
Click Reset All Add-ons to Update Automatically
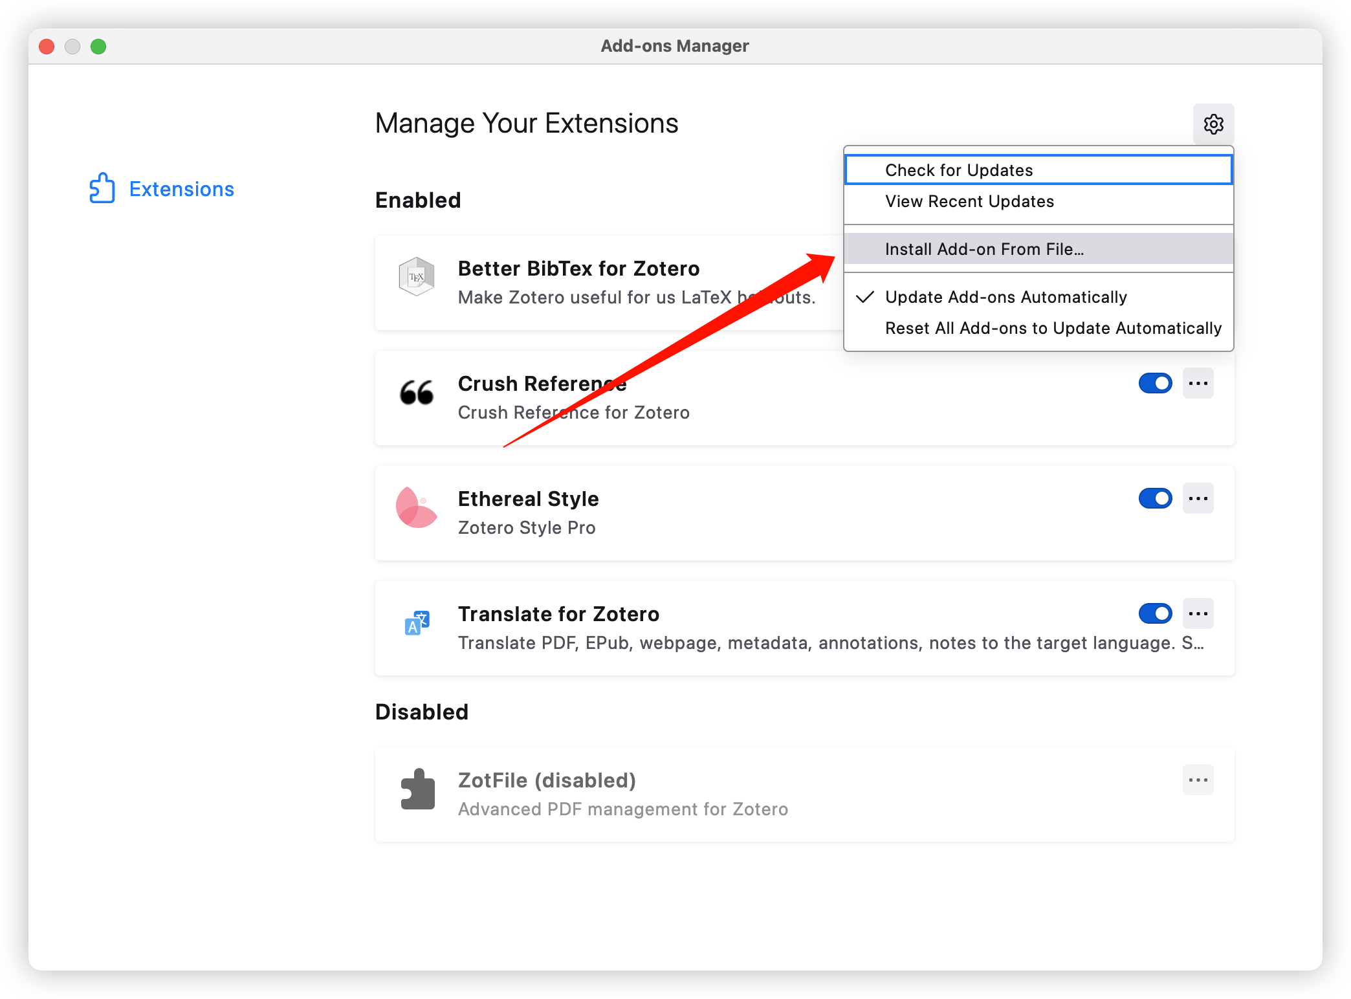(1053, 328)
